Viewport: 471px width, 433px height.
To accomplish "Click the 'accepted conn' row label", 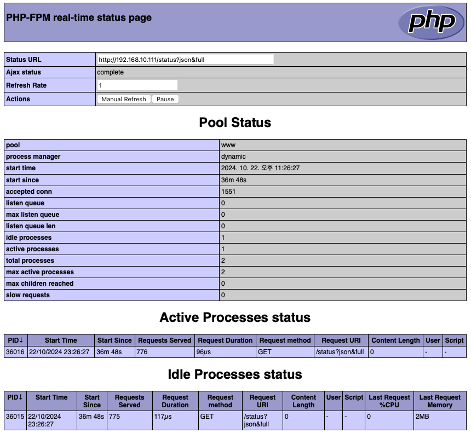I will (29, 191).
